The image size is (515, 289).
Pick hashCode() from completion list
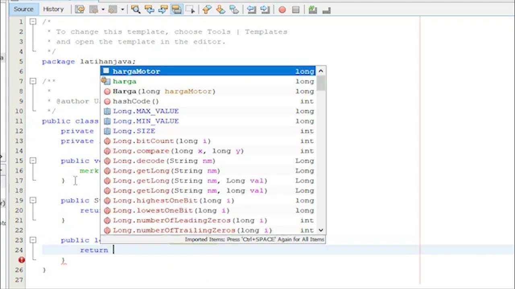[208, 101]
